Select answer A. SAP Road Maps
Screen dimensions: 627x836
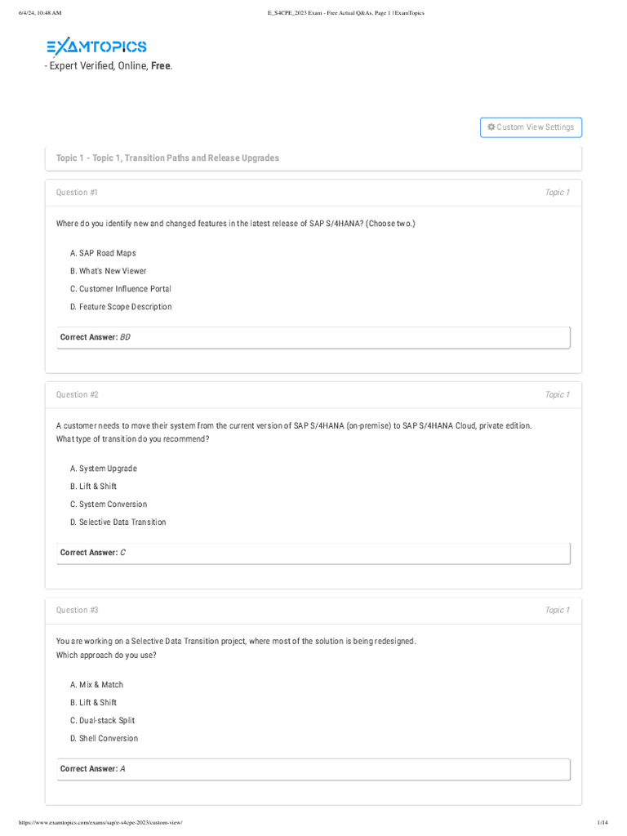pyautogui.click(x=103, y=253)
